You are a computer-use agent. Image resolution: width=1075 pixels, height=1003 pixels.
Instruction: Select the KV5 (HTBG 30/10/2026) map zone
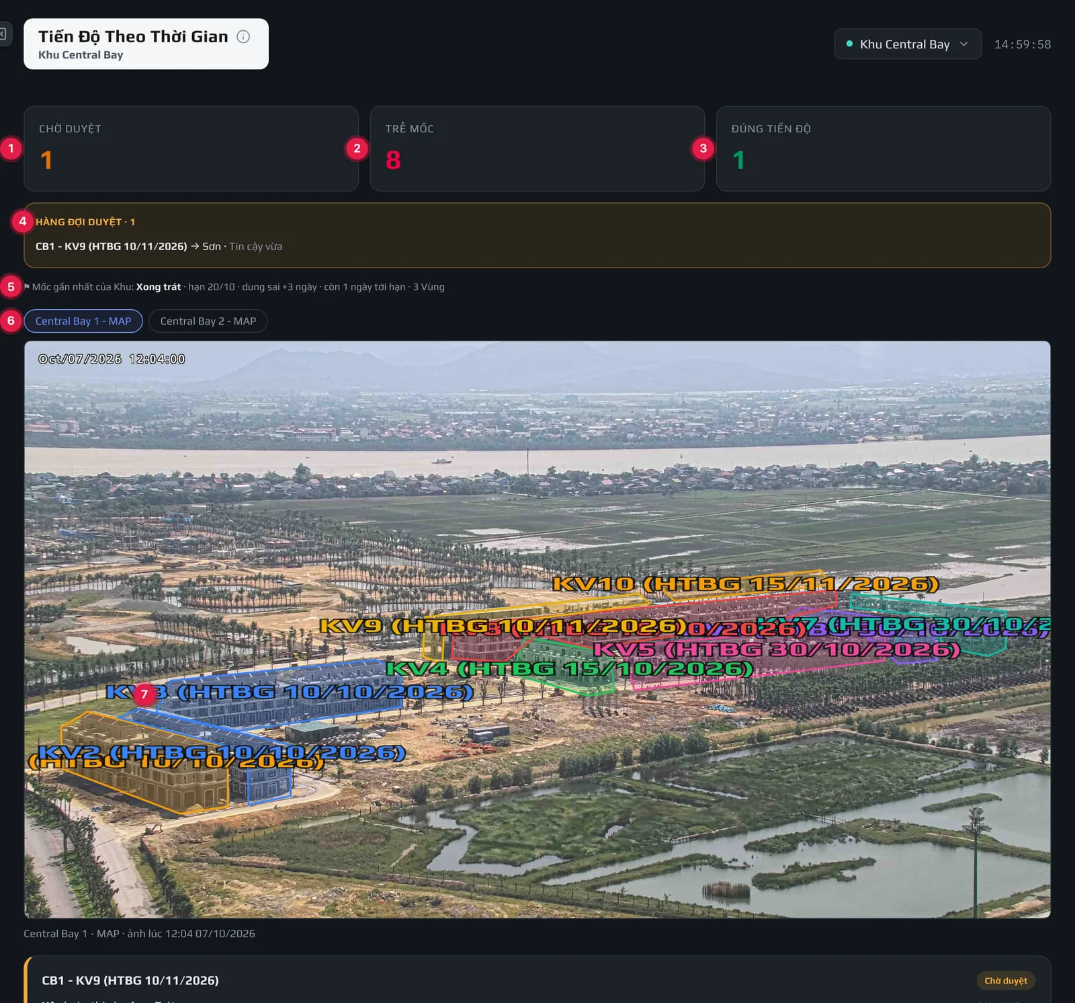[777, 649]
